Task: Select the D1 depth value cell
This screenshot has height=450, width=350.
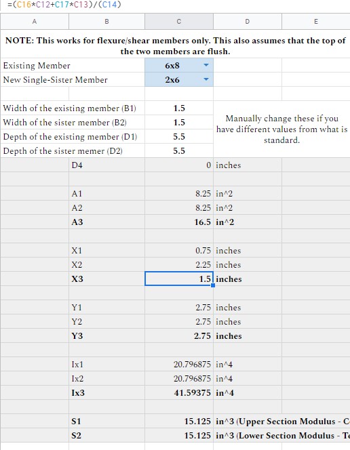Action: click(179, 137)
